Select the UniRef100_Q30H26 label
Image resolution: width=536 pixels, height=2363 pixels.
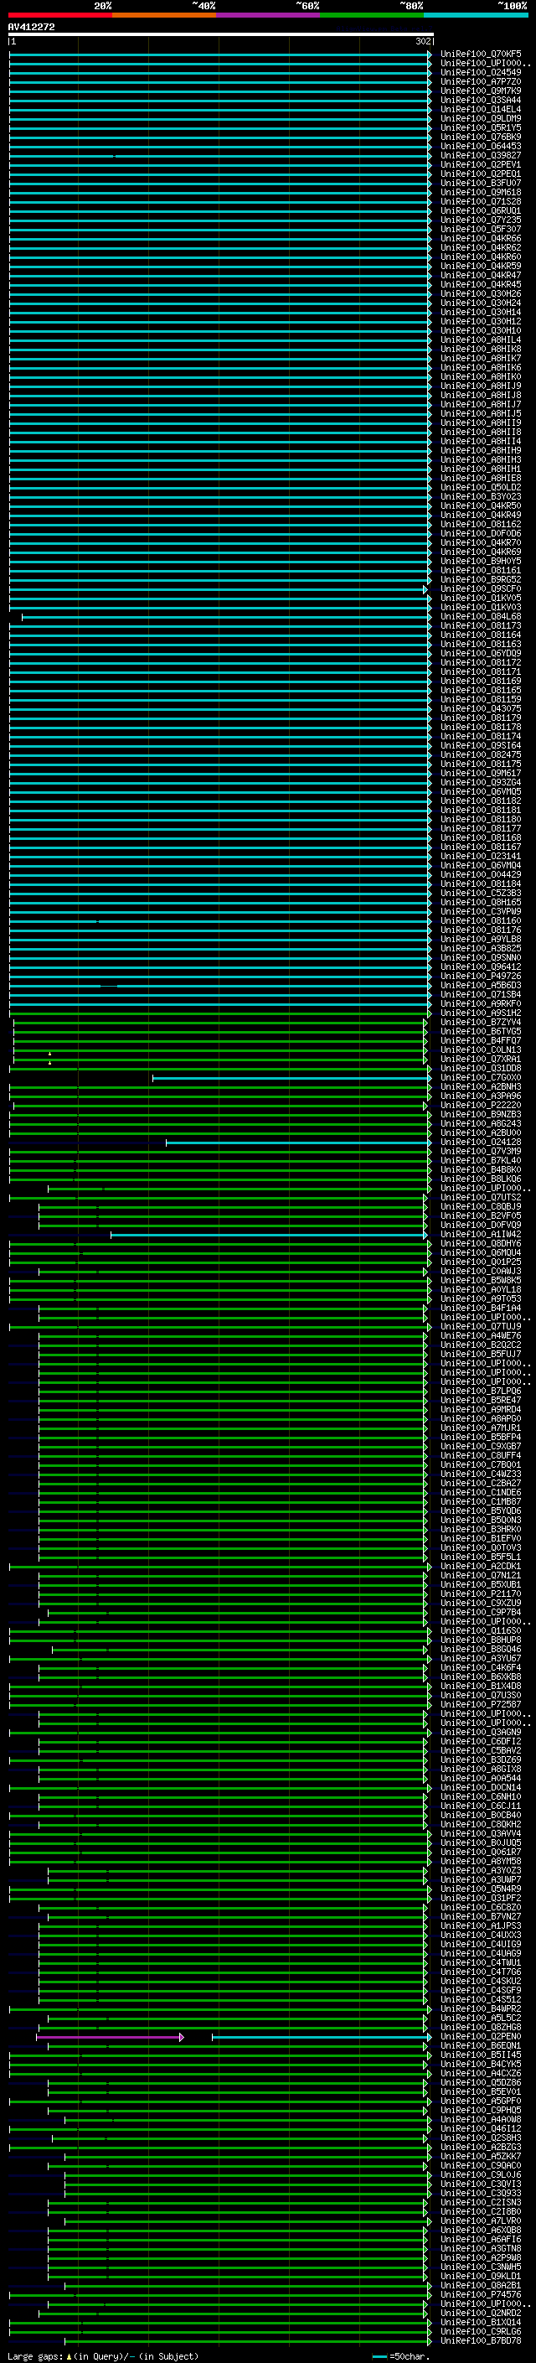pos(481,293)
